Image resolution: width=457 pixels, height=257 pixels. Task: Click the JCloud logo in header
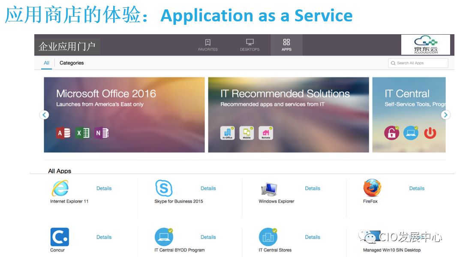pyautogui.click(x=426, y=44)
